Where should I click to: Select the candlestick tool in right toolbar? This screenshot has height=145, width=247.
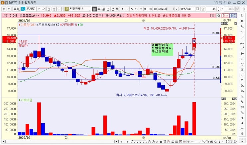[x=242, y=54]
